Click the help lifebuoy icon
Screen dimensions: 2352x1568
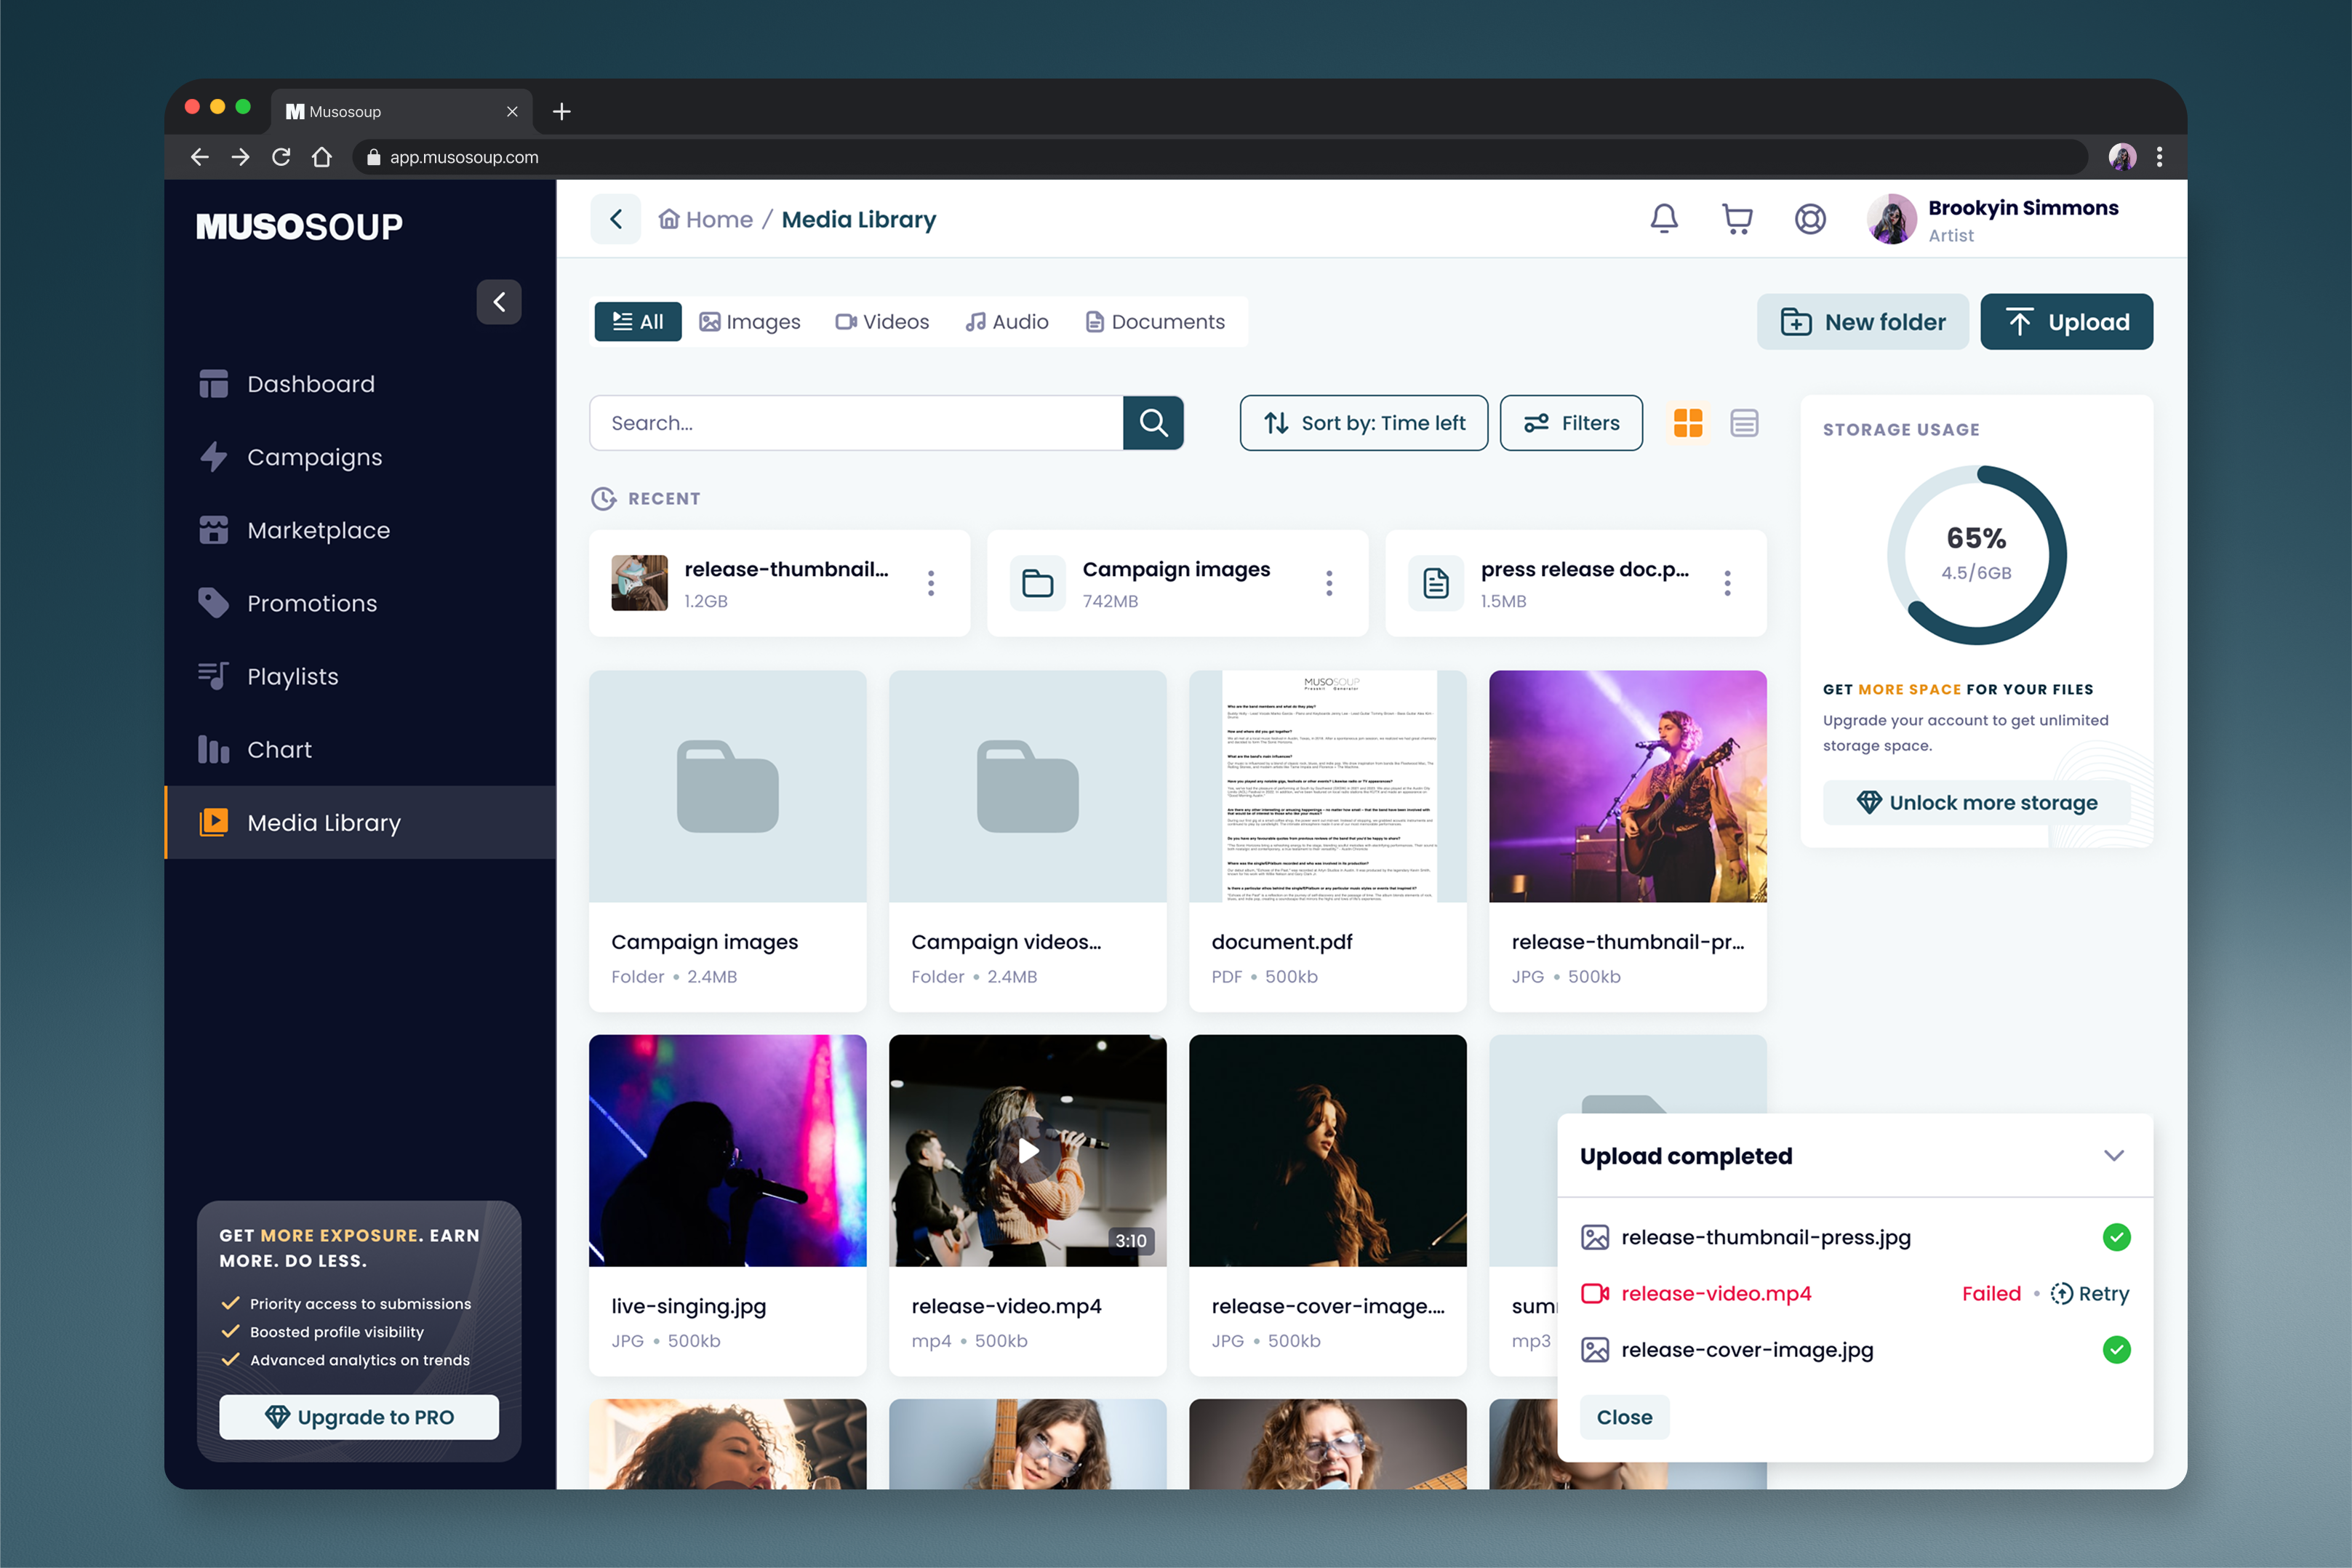pyautogui.click(x=1810, y=219)
